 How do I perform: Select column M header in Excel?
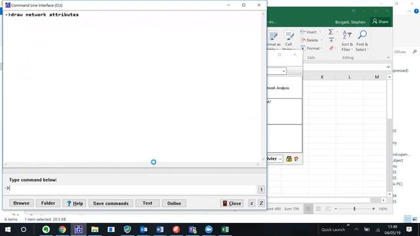pyautogui.click(x=377, y=77)
